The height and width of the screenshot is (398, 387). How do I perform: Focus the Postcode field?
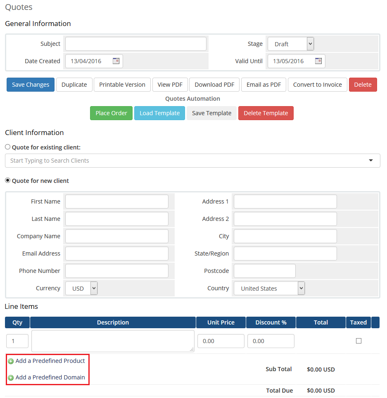coord(265,271)
